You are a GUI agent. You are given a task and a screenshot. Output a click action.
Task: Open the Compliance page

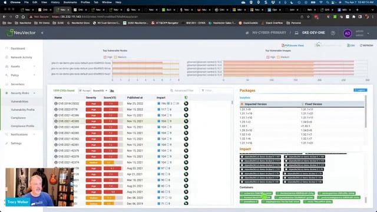(x=18, y=118)
